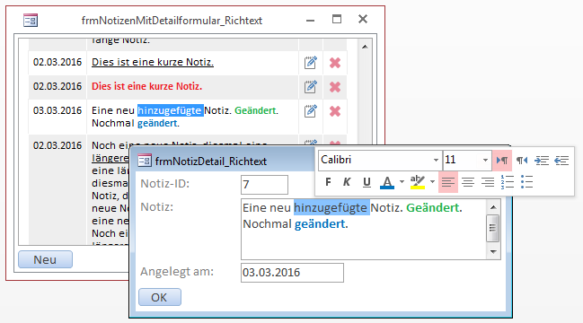This screenshot has width=583, height=323.
Task: Align text right in mini toolbar
Action: (488, 182)
